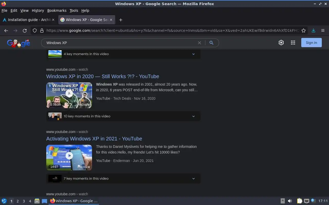329x205 pixels.
Task: Open the Firefox downloads panel
Action: [x=313, y=30]
